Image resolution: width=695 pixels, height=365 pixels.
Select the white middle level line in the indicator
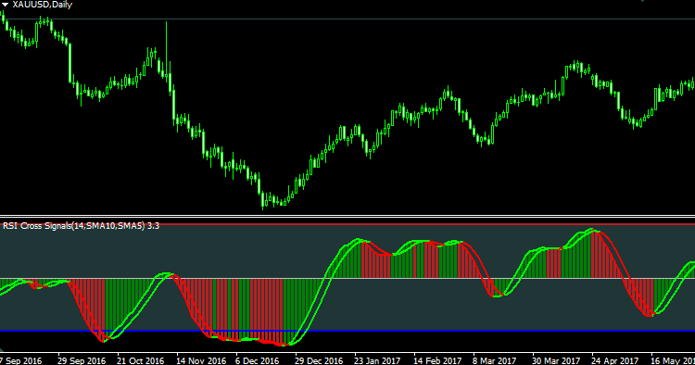347,279
